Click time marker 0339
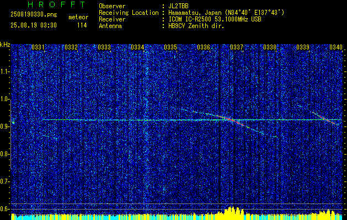The width and height of the screenshot is (347, 220). 303,47
